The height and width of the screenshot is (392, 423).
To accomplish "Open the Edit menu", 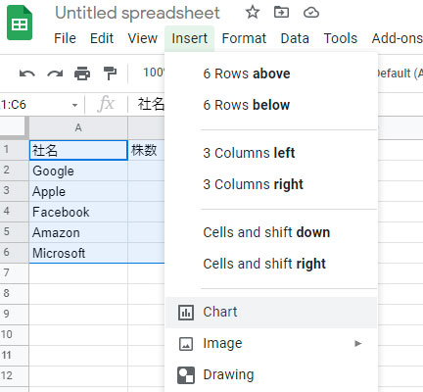I will tap(102, 38).
